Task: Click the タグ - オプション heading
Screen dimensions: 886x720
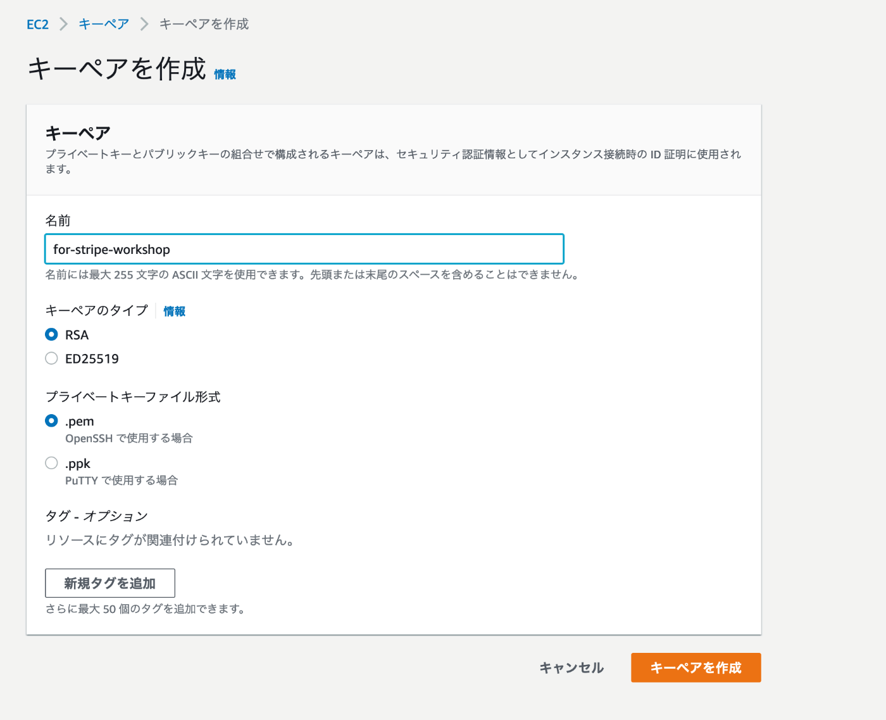Action: point(96,516)
